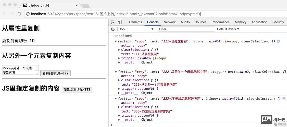Screen dimensions: 287x127
Task: Click the 复制到剪切板-111 text
Action: pyautogui.click(x=18, y=41)
